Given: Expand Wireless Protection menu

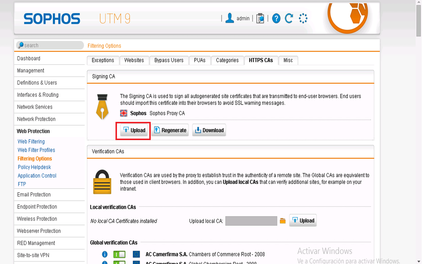Looking at the screenshot, I should click(x=49, y=219).
